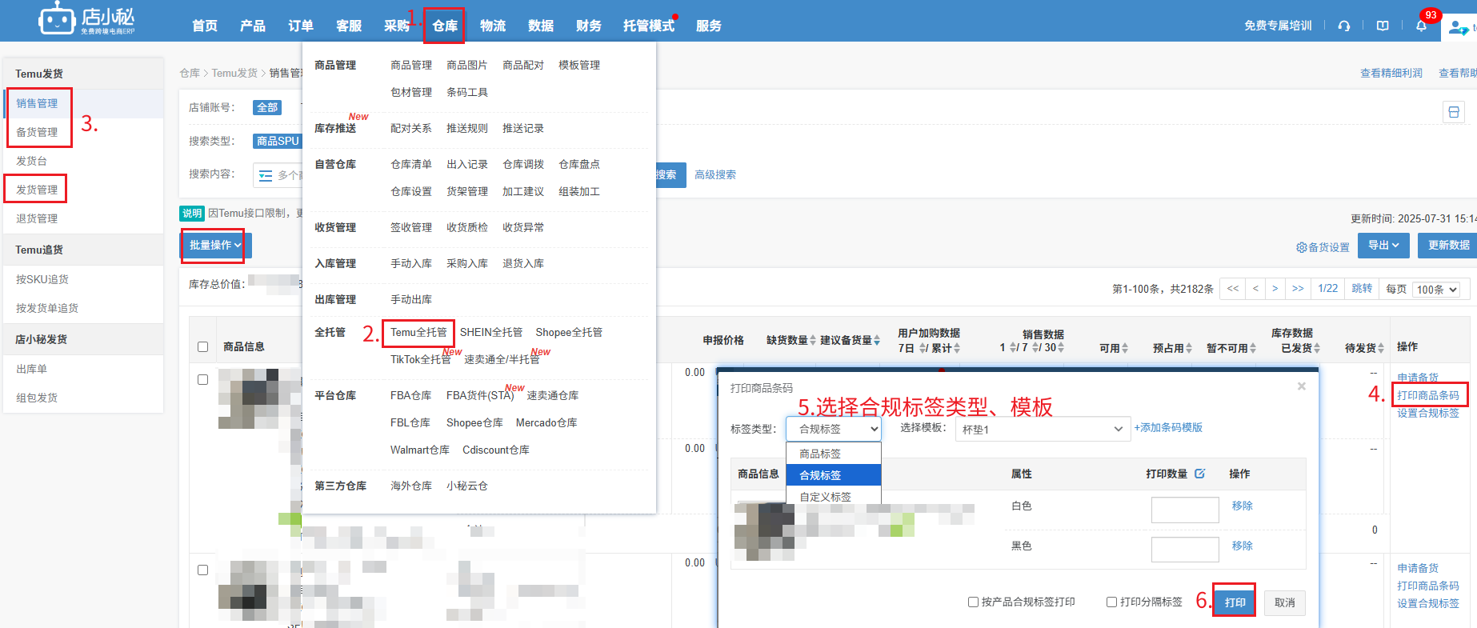The width and height of the screenshot is (1477, 628).
Task: Choose SHEIN全托管 in warehouse menu
Action: (491, 333)
